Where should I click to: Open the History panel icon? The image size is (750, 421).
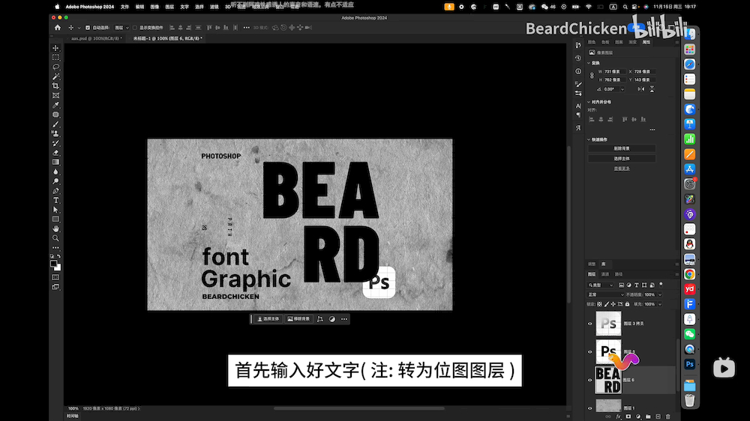tap(578, 58)
